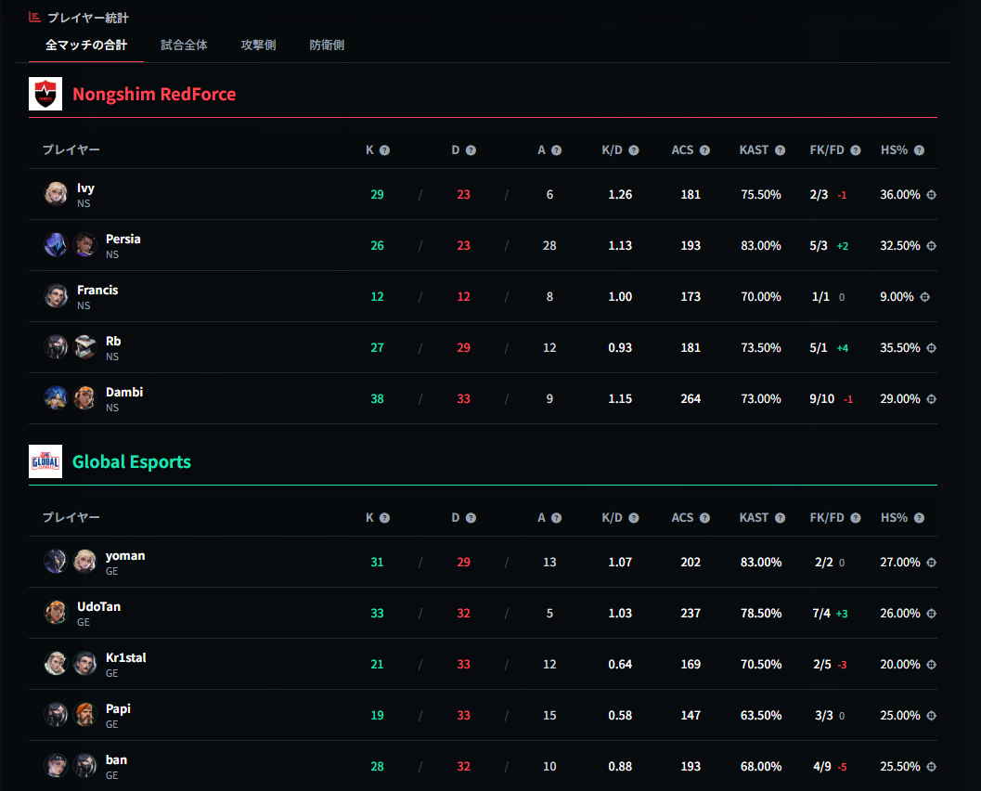Image resolution: width=981 pixels, height=791 pixels.
Task: Open Ivy's headshot detail crosshair icon
Action: click(x=931, y=195)
